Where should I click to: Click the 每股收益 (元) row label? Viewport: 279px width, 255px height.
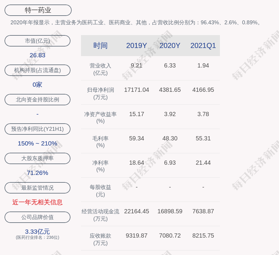click(100, 191)
